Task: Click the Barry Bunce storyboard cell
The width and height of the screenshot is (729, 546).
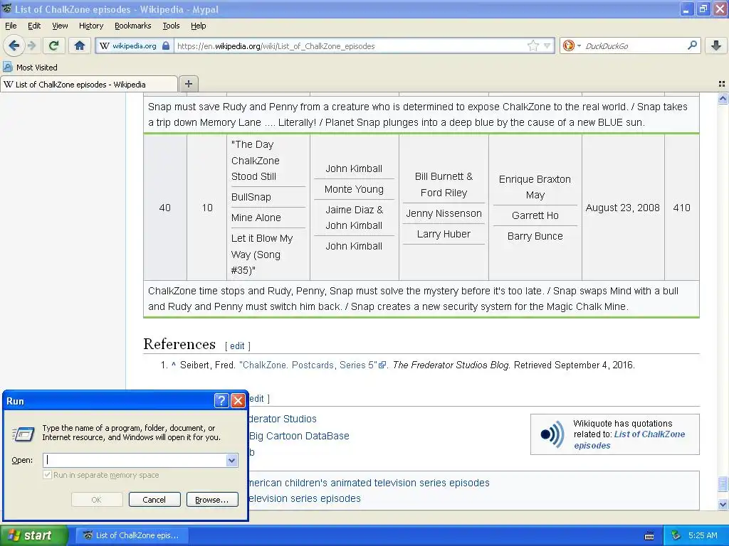Action: pyautogui.click(x=535, y=236)
